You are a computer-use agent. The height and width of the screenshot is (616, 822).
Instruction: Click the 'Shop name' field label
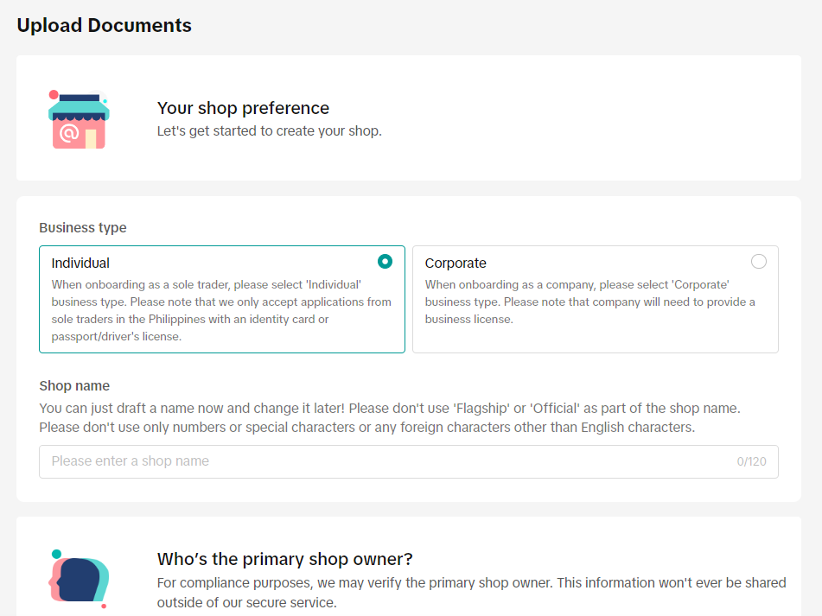(x=73, y=385)
